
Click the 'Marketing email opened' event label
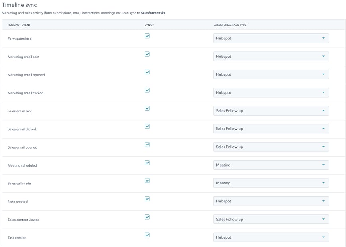click(26, 75)
